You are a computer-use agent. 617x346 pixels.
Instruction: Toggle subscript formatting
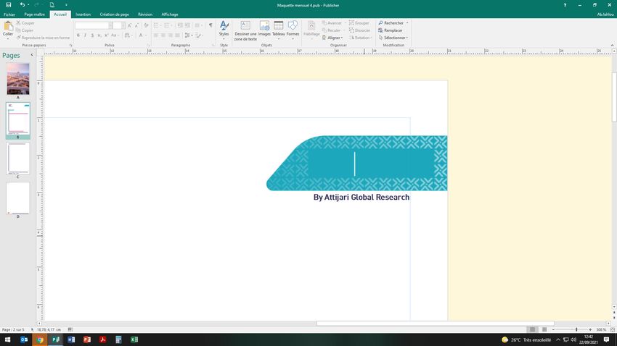tap(99, 35)
